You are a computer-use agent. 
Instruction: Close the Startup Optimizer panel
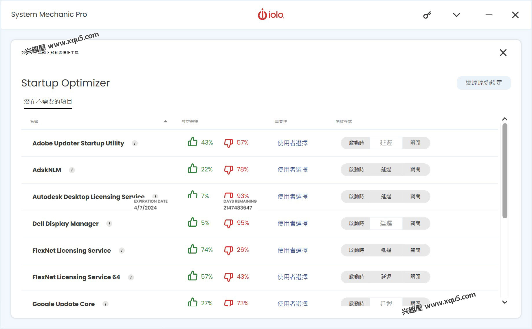(x=503, y=53)
